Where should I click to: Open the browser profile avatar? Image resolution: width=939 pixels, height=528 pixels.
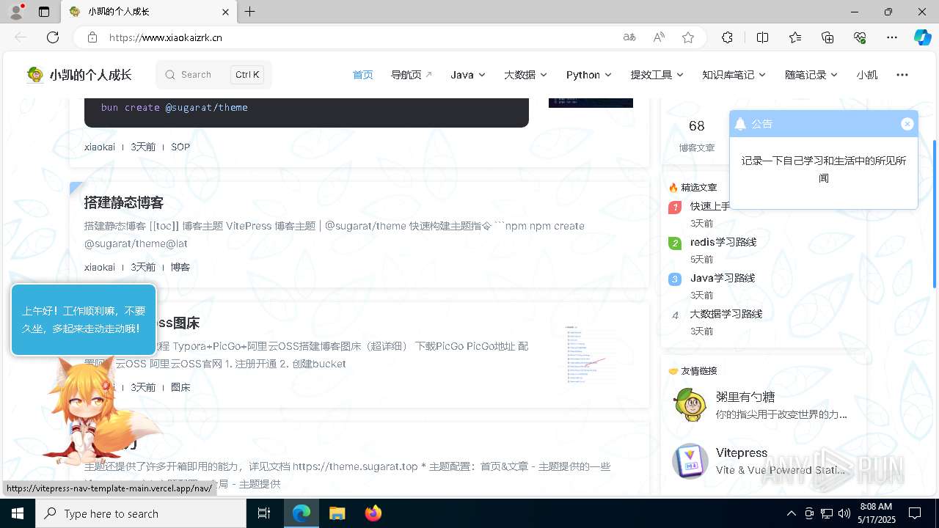point(16,12)
